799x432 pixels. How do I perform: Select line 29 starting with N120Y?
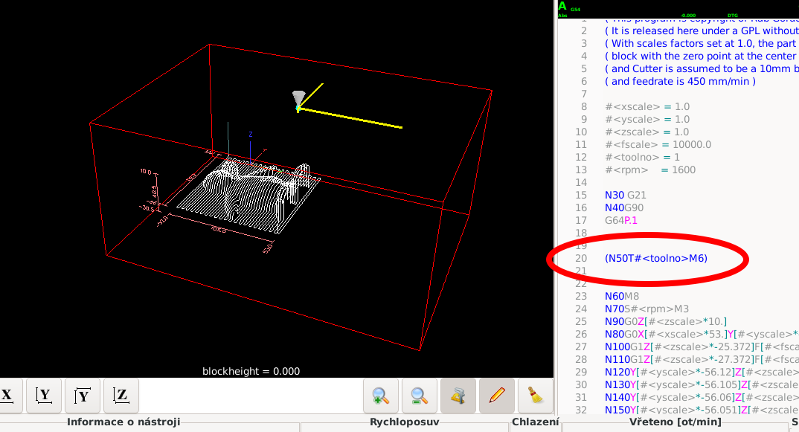point(702,373)
